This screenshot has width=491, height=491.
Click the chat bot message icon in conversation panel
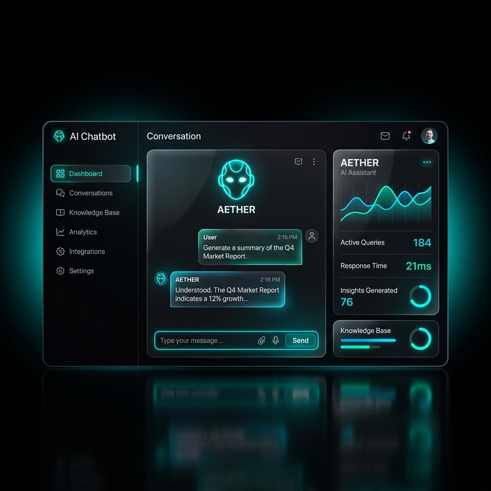click(x=298, y=162)
